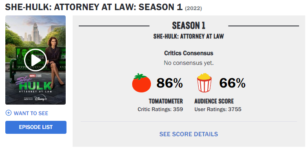Play the She-Hulk trailer video

(x=35, y=60)
